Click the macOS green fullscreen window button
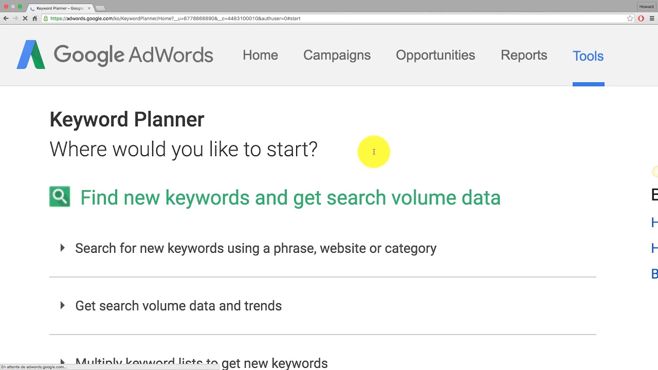The height and width of the screenshot is (370, 658). (20, 7)
